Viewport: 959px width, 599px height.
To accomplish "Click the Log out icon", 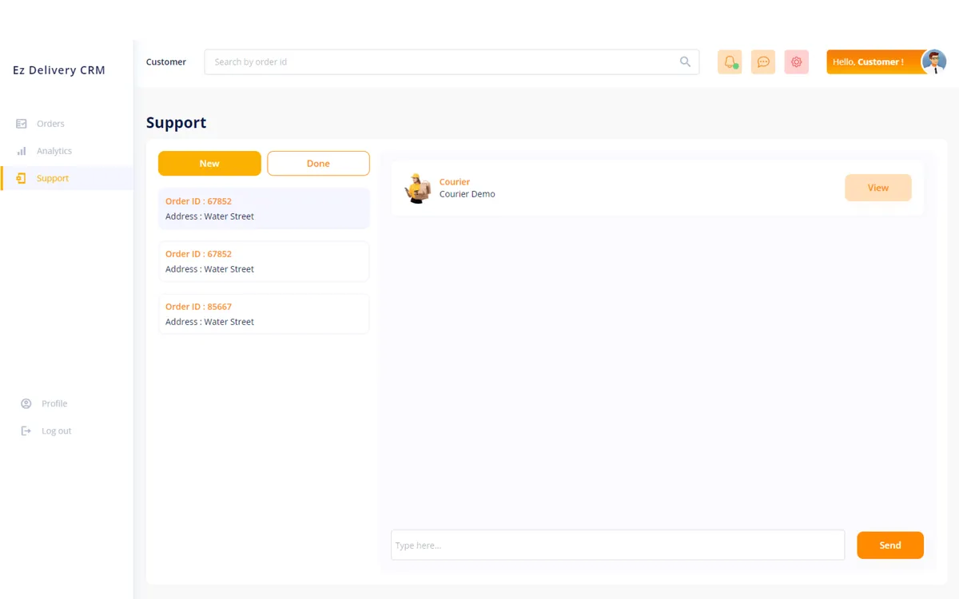I will pyautogui.click(x=26, y=430).
